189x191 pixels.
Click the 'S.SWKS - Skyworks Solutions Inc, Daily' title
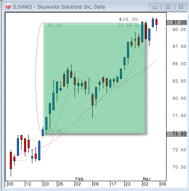click(59, 7)
